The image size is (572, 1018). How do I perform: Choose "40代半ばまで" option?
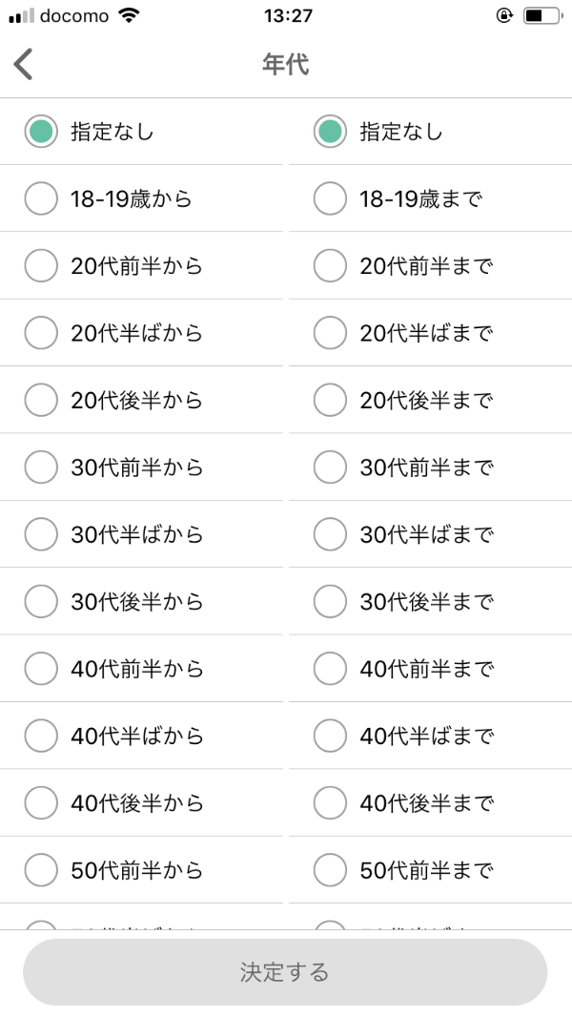(x=330, y=736)
